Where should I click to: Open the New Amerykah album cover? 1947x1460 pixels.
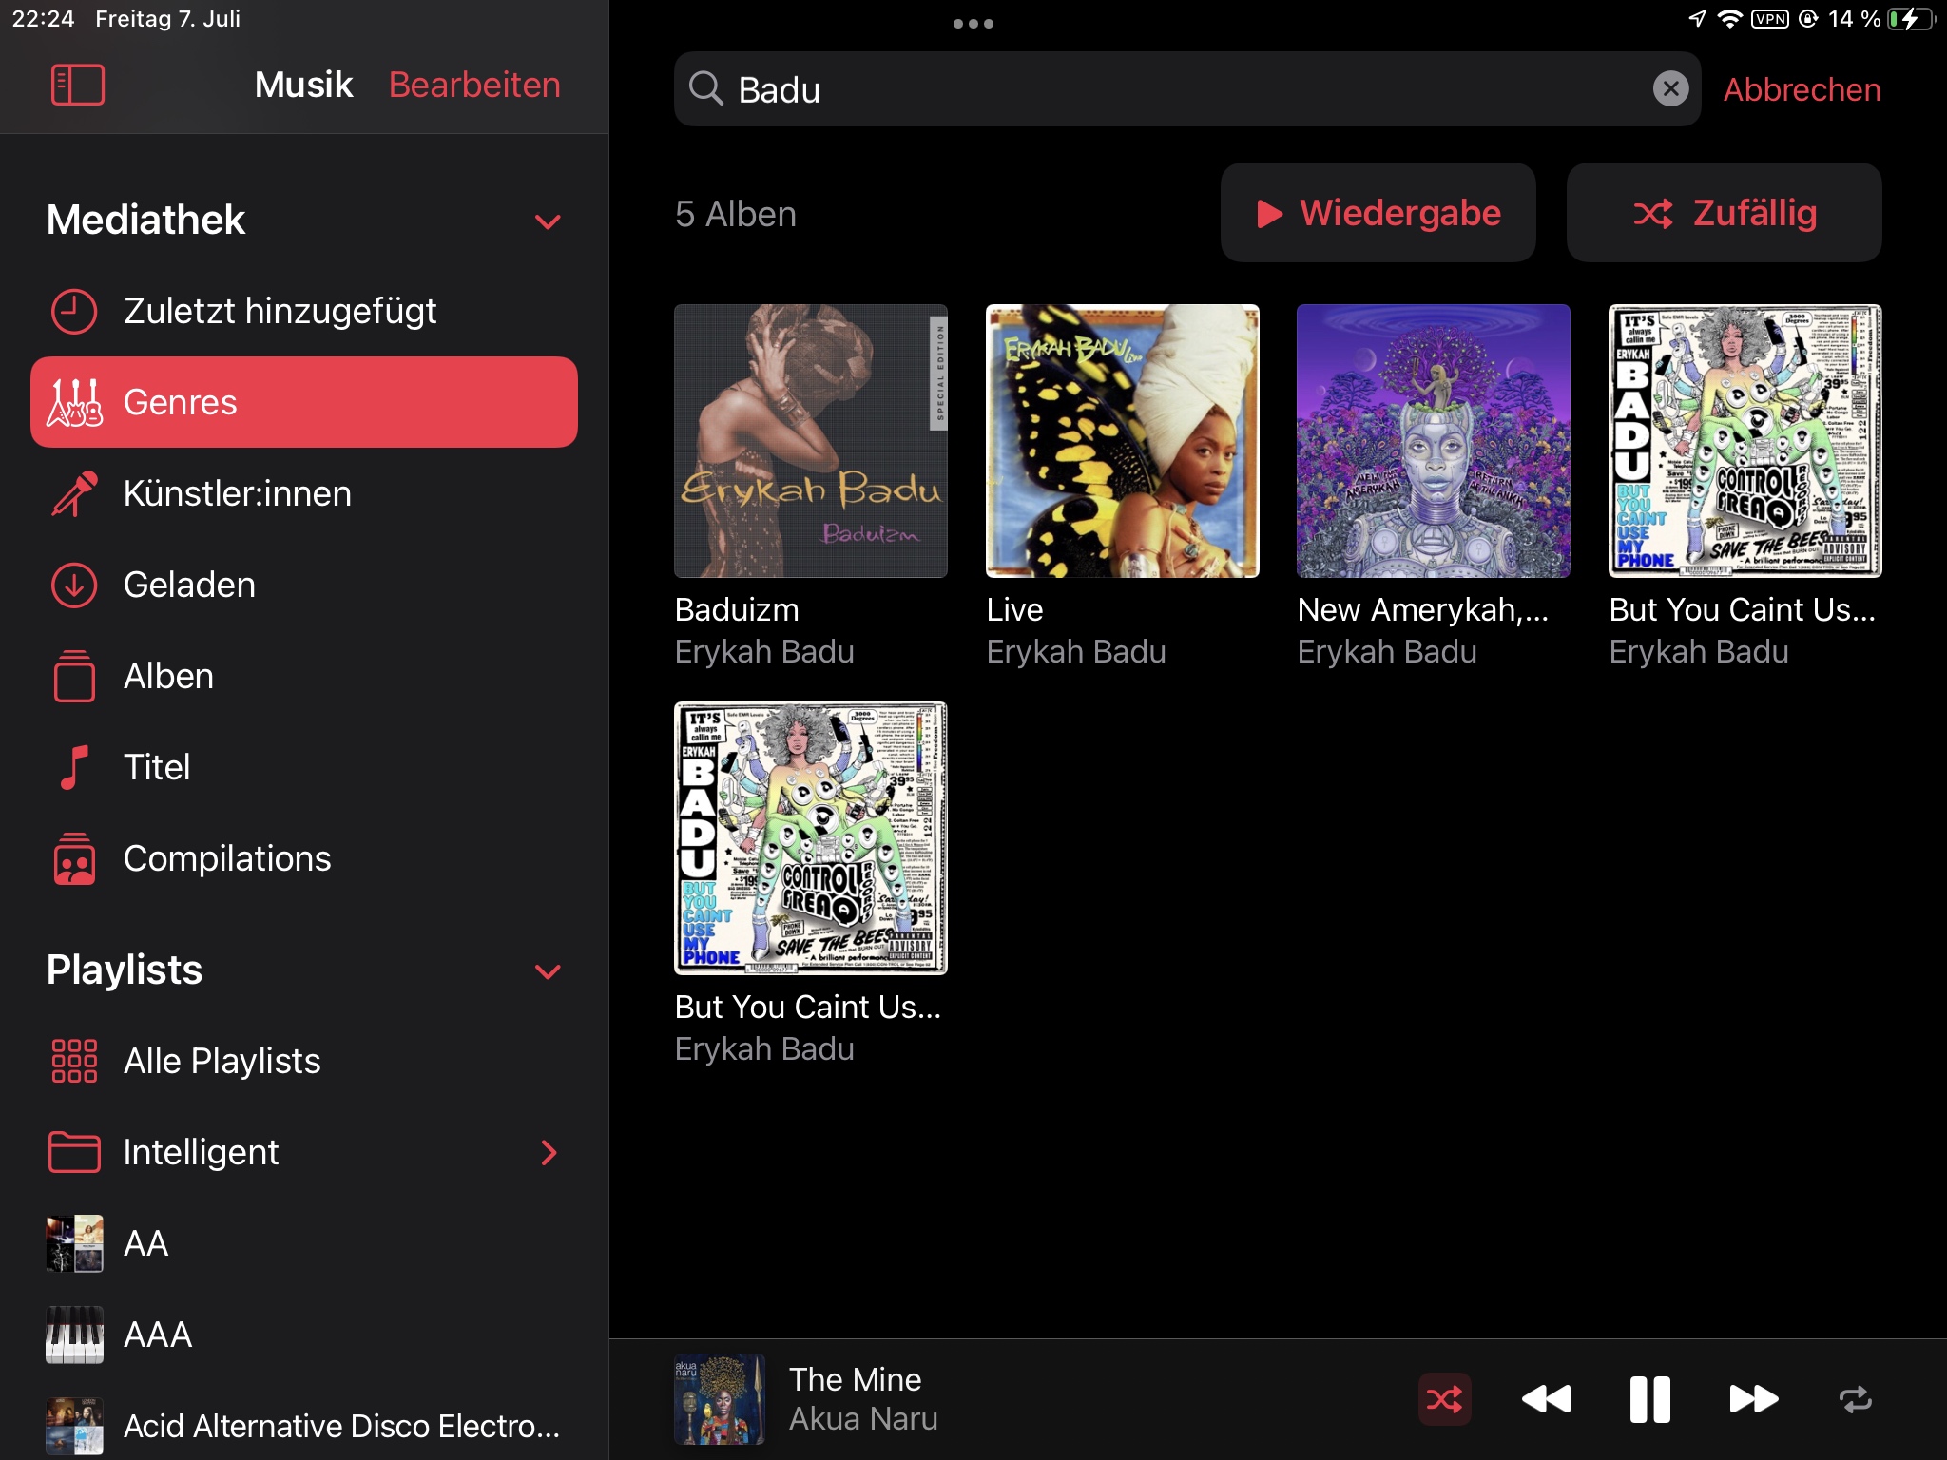(1434, 441)
